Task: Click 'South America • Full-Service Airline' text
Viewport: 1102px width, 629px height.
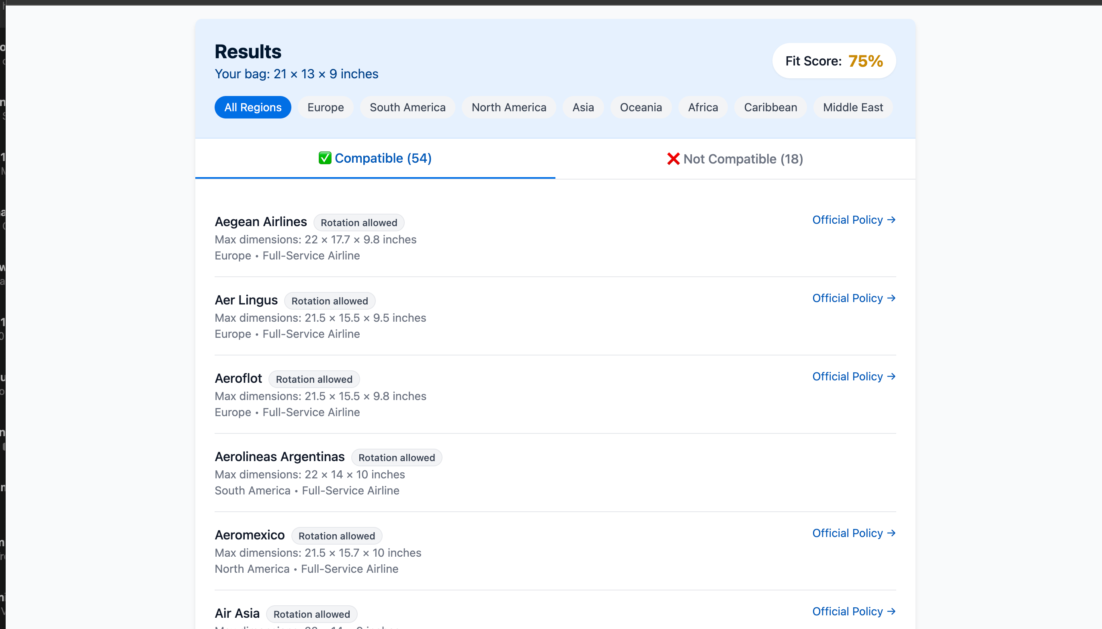Action: pyautogui.click(x=307, y=490)
